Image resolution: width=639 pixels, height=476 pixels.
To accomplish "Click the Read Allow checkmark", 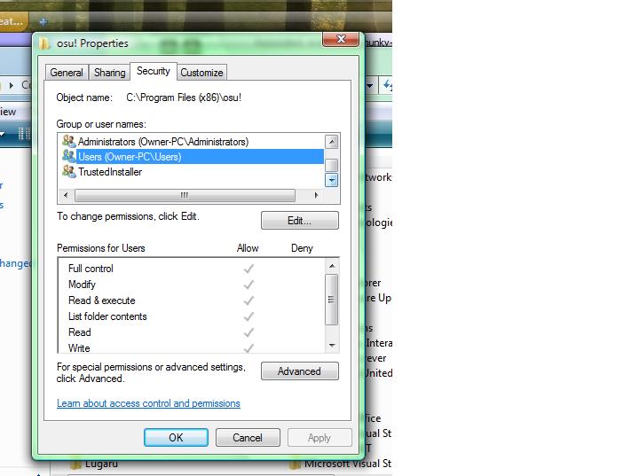I will (248, 332).
